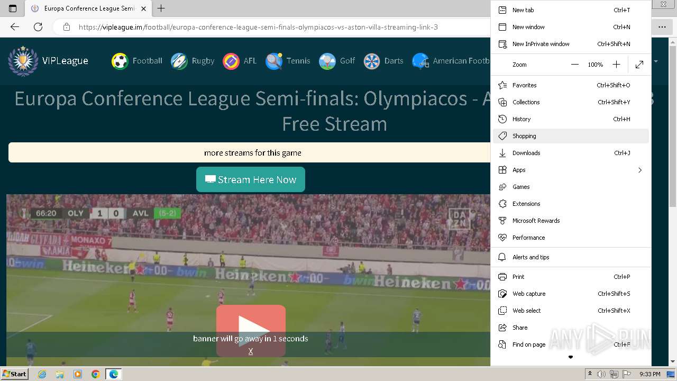Screen dimensions: 677x381
Task: Play the video stream
Action: click(x=251, y=331)
